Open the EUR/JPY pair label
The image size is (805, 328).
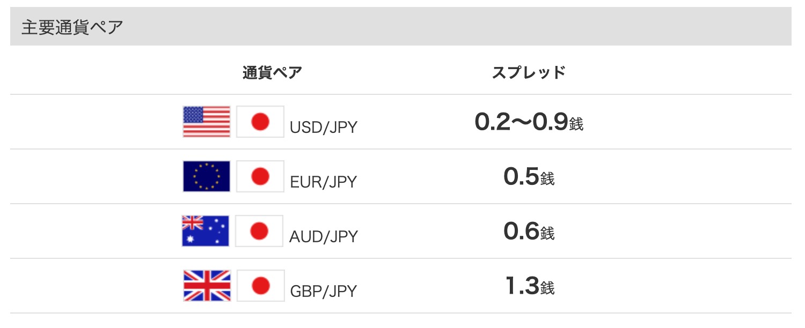323,182
